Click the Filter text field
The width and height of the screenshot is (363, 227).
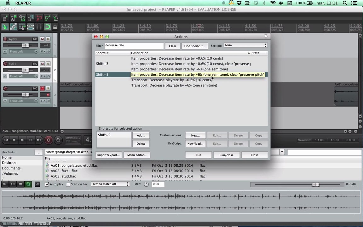pos(134,46)
